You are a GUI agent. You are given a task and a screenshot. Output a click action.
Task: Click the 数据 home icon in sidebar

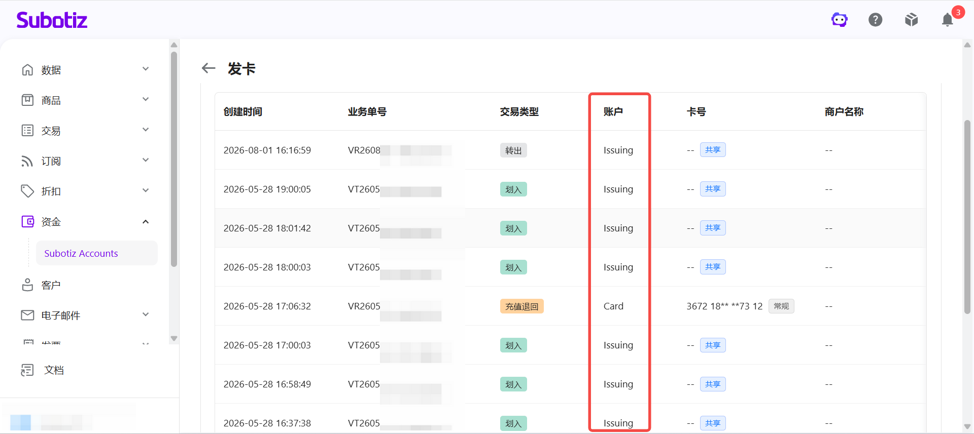[27, 69]
